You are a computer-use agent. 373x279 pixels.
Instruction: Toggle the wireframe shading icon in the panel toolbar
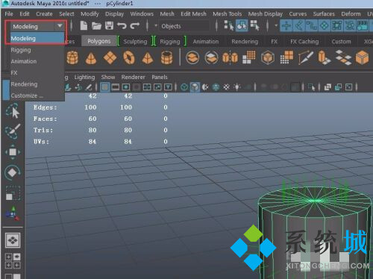(184, 87)
